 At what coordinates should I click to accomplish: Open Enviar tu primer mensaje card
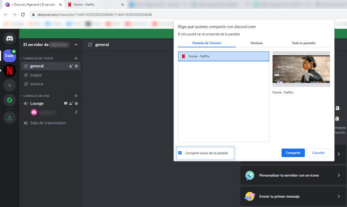(x=293, y=196)
